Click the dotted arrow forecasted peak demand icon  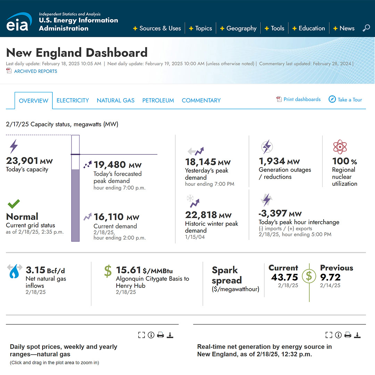coord(87,165)
